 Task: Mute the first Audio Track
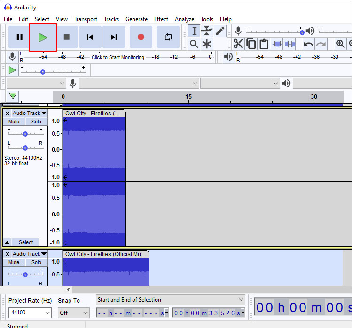14,122
